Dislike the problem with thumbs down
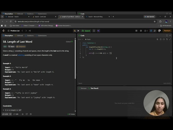Screen dimensions: 173x130 coord(11,114)
